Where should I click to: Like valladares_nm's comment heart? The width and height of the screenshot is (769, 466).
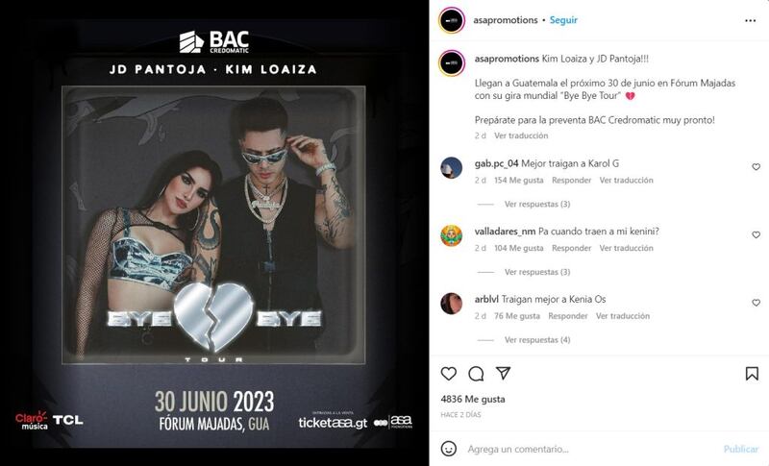[x=756, y=234]
